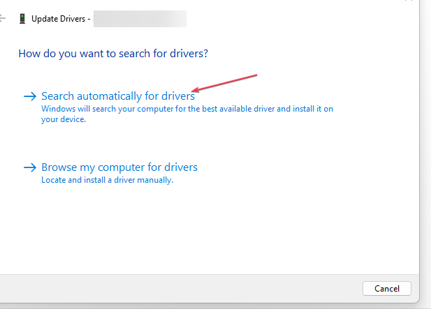Click the device icon beside Update Drivers
This screenshot has height=309, width=431.
pos(22,19)
